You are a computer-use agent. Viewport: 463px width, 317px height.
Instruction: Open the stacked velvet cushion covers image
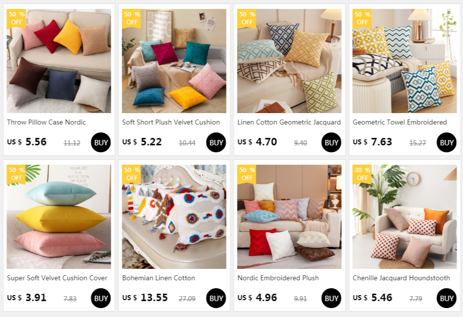click(59, 217)
